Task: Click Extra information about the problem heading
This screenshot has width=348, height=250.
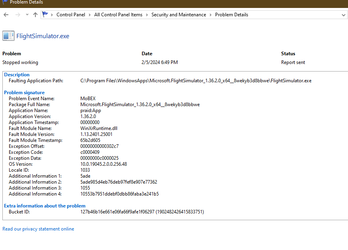Action: coord(45,206)
